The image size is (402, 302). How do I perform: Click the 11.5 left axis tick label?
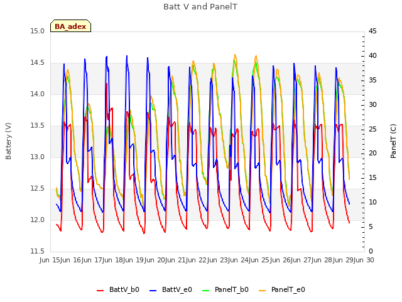(x=37, y=251)
